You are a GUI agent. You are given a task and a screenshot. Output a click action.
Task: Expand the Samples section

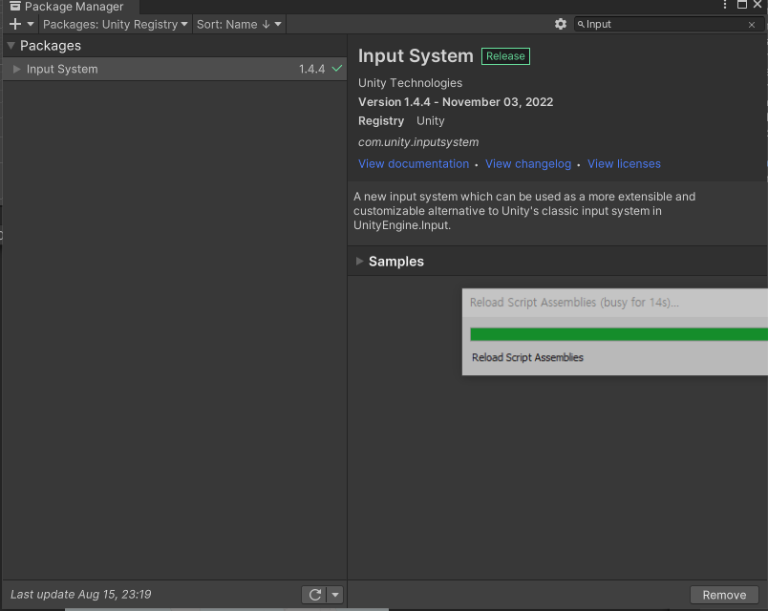(x=359, y=261)
